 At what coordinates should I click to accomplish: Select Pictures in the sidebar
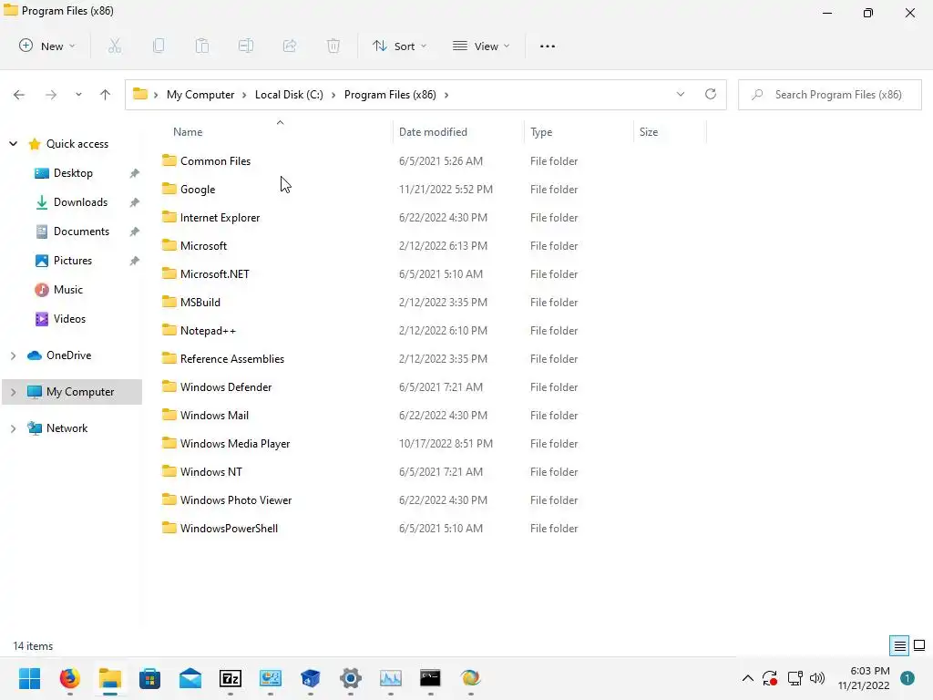coord(73,261)
